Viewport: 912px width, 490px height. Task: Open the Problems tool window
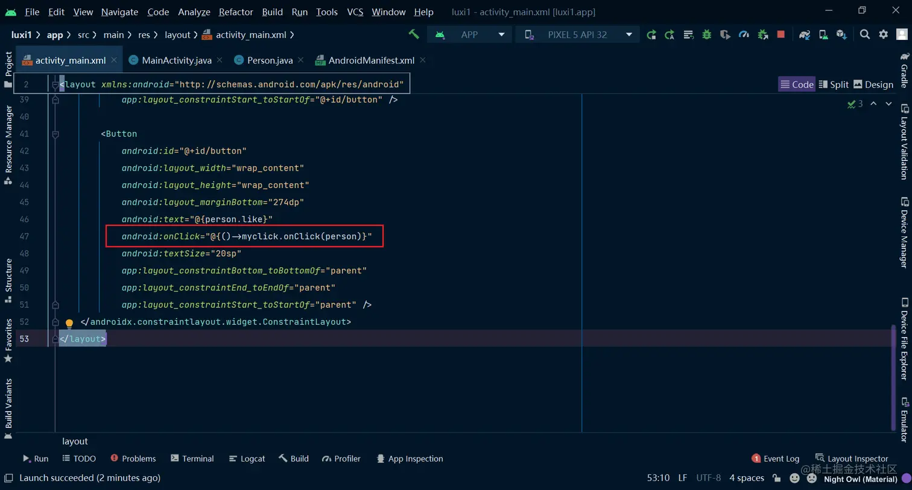coord(133,459)
